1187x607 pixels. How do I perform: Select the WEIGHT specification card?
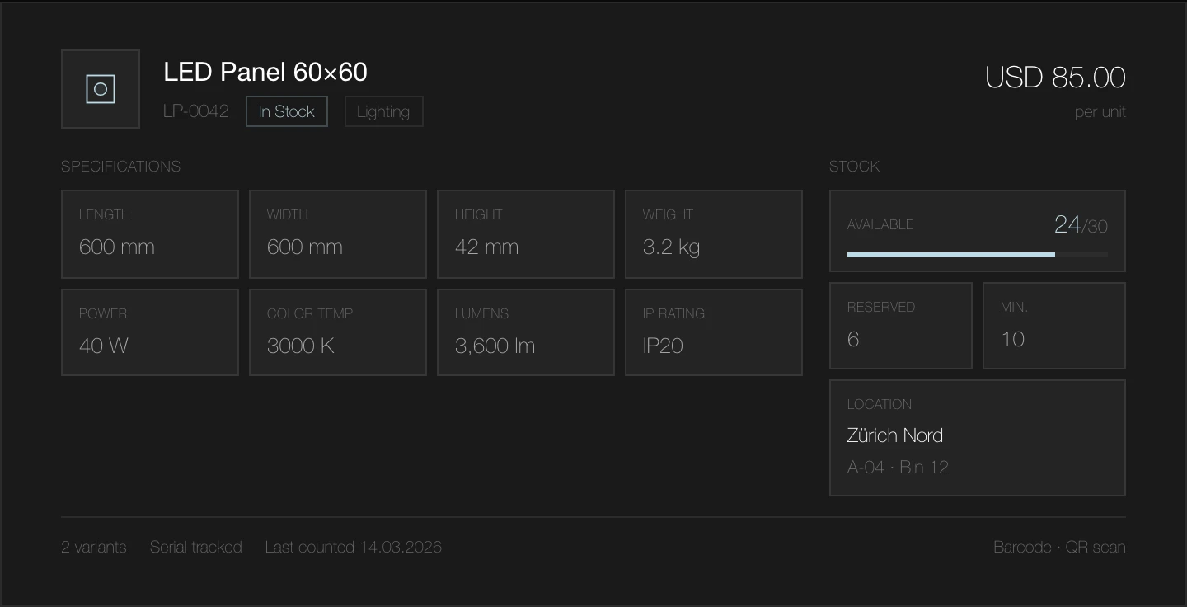tap(713, 233)
